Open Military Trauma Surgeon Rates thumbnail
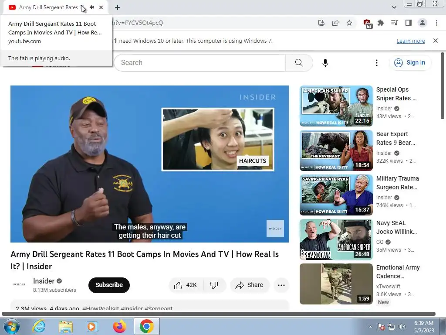Viewport: 446px width, 335px height. (x=336, y=195)
